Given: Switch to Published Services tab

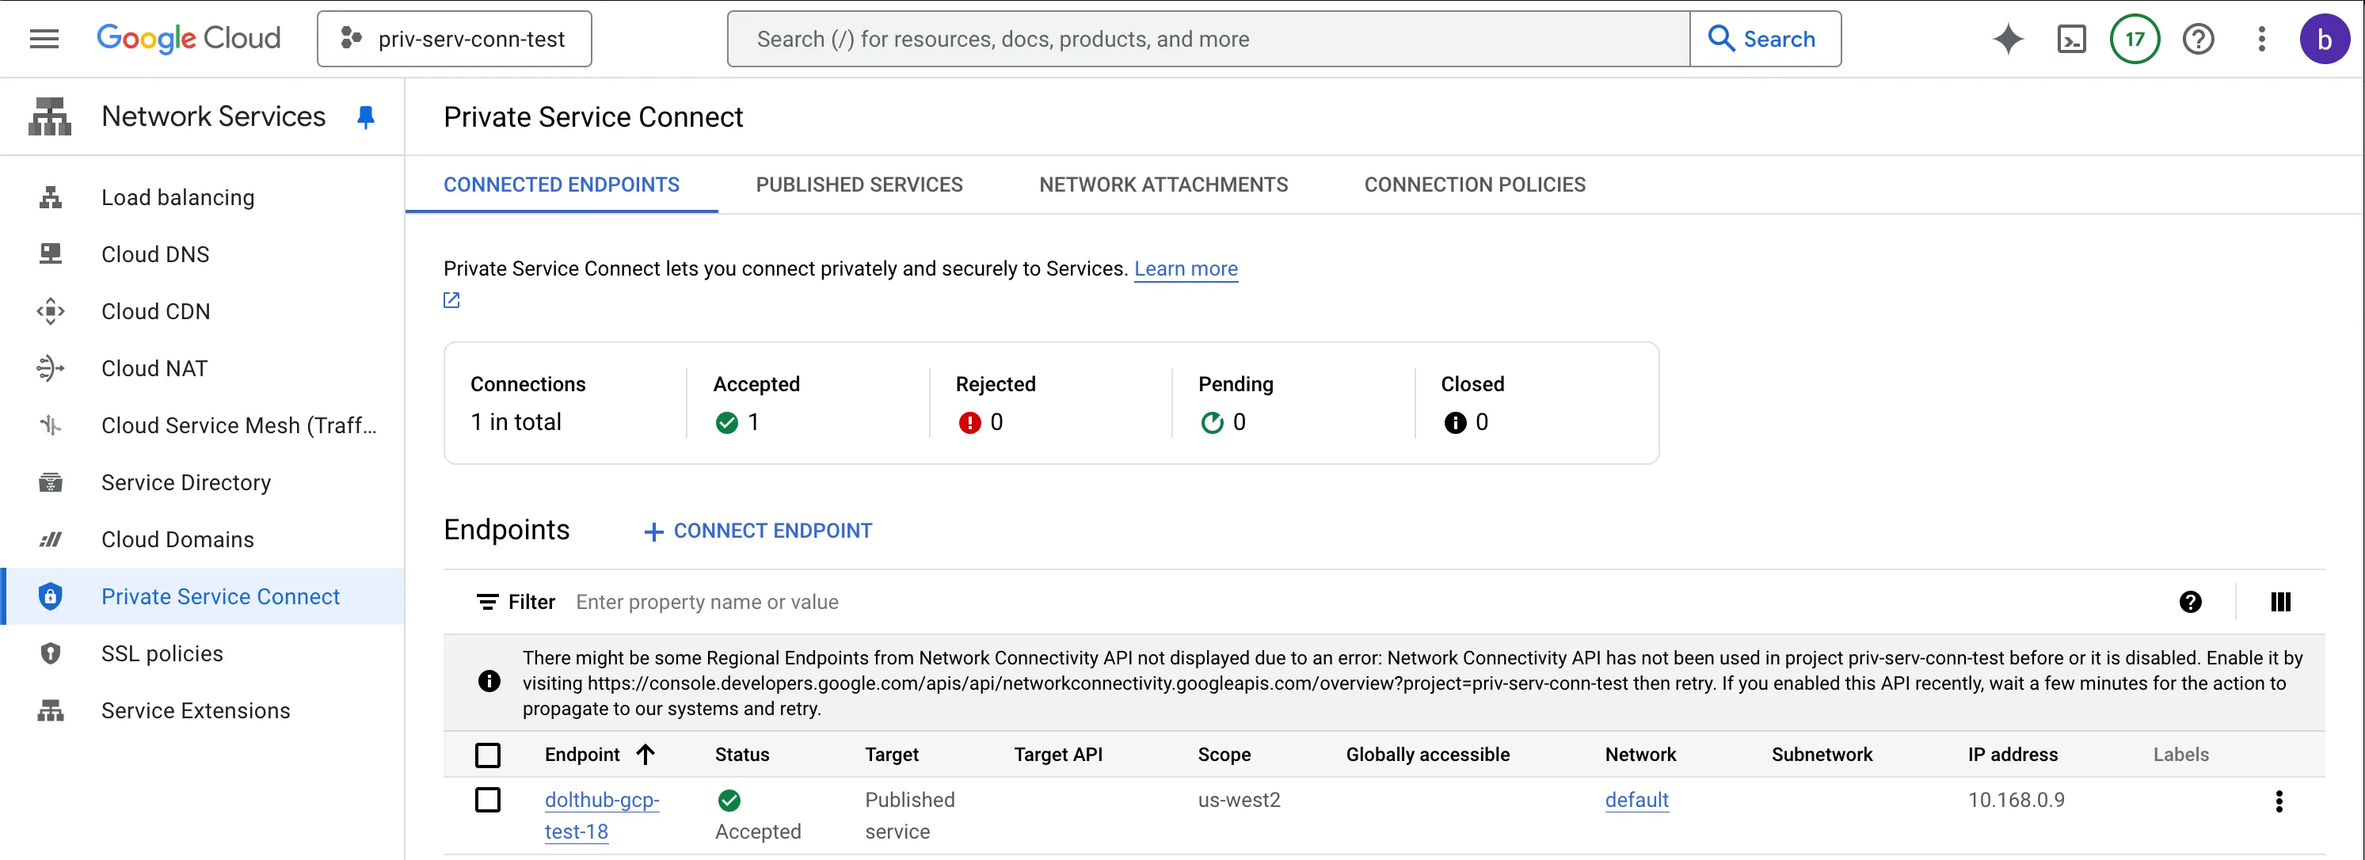Looking at the screenshot, I should pos(859,185).
